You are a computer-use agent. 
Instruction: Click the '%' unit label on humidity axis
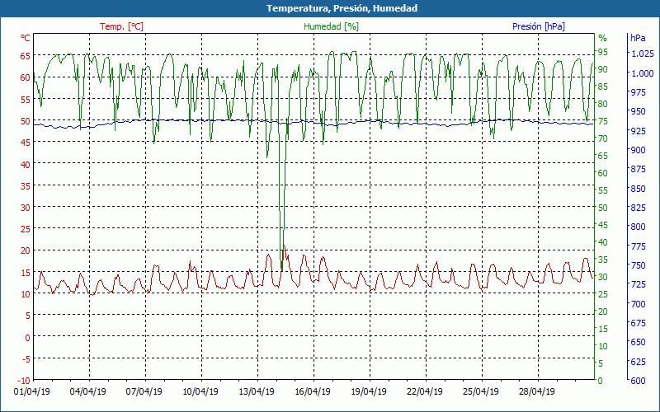coord(603,38)
